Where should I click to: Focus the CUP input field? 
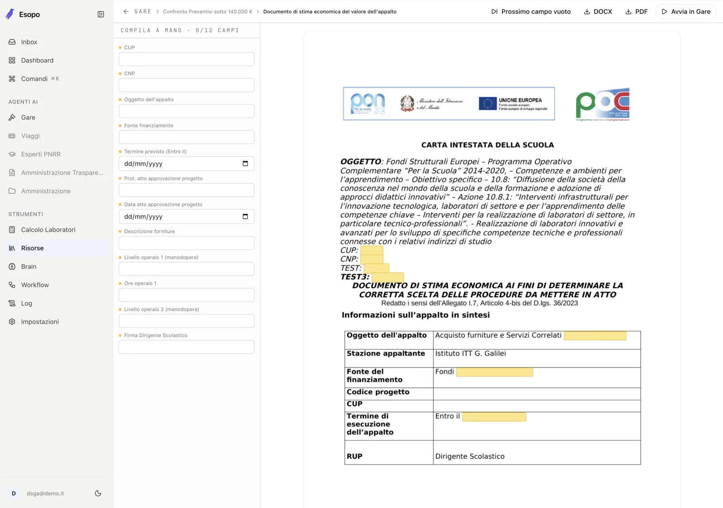click(x=187, y=59)
